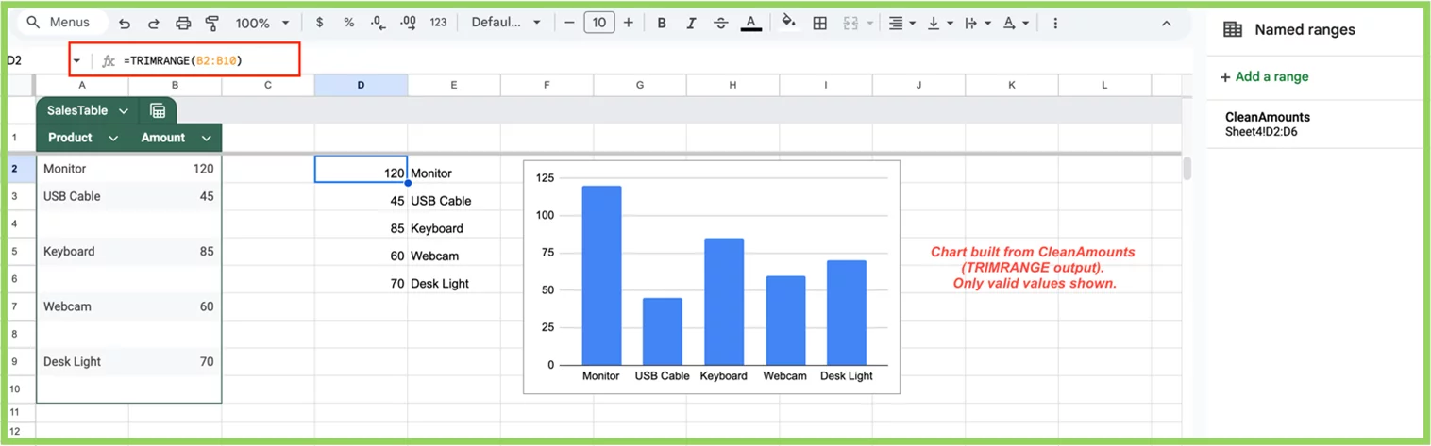
Task: Open the text color picker
Action: pos(751,23)
